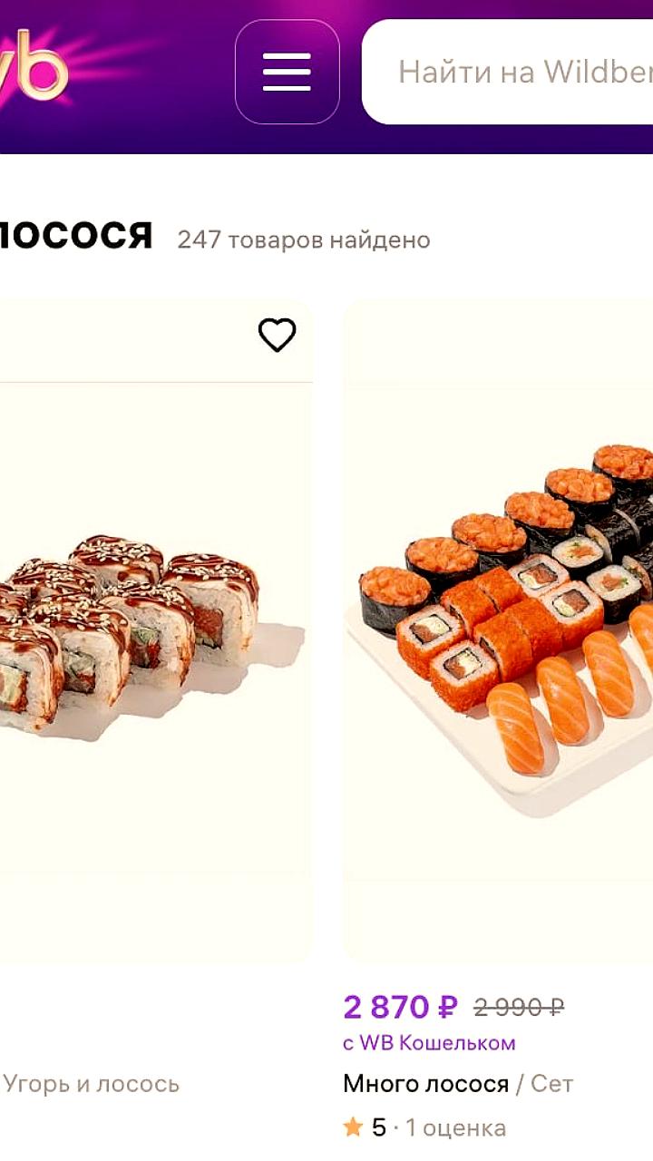
Task: Click '247 товаров найдено' results count
Action: [304, 240]
